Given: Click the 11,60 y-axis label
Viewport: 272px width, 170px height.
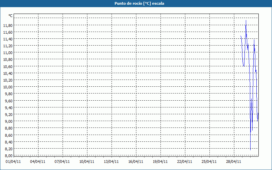Looking at the screenshot, I should (x=8, y=32).
